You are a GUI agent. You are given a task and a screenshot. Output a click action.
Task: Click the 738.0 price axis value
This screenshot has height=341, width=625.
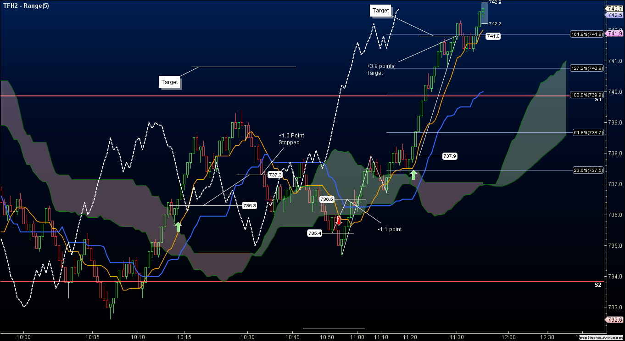click(615, 153)
